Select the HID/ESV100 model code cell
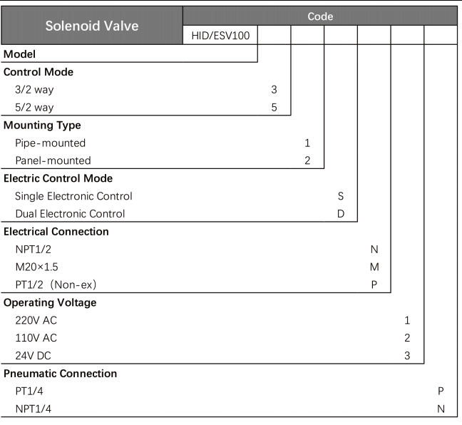 [220, 36]
